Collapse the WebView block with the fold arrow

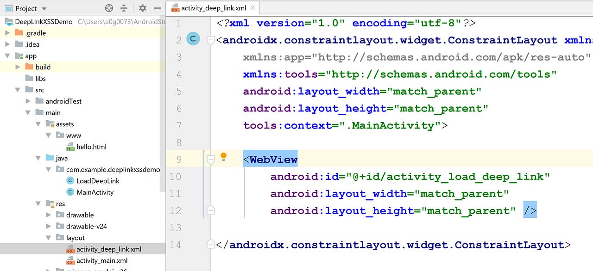[210, 158]
